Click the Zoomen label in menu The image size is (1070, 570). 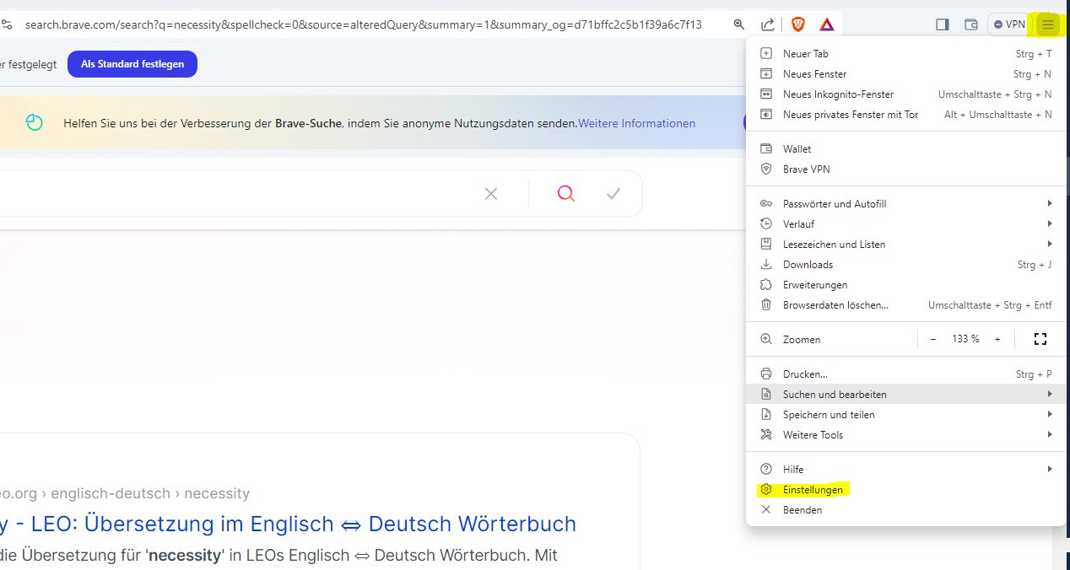(x=802, y=340)
